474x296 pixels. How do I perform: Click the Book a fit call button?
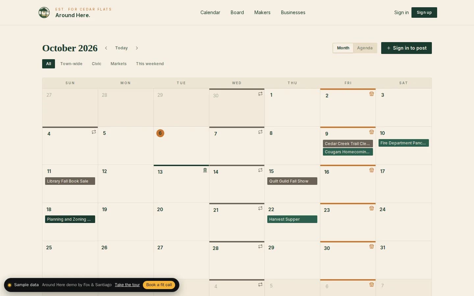[159, 285]
